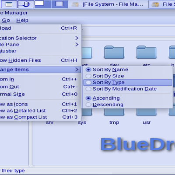Choose Sort By Type option
Viewport: 175px width, 175px height.
pos(128,82)
